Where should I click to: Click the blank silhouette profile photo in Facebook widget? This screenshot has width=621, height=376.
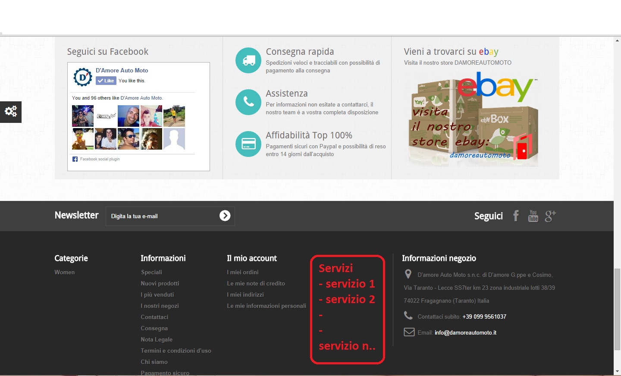[174, 138]
